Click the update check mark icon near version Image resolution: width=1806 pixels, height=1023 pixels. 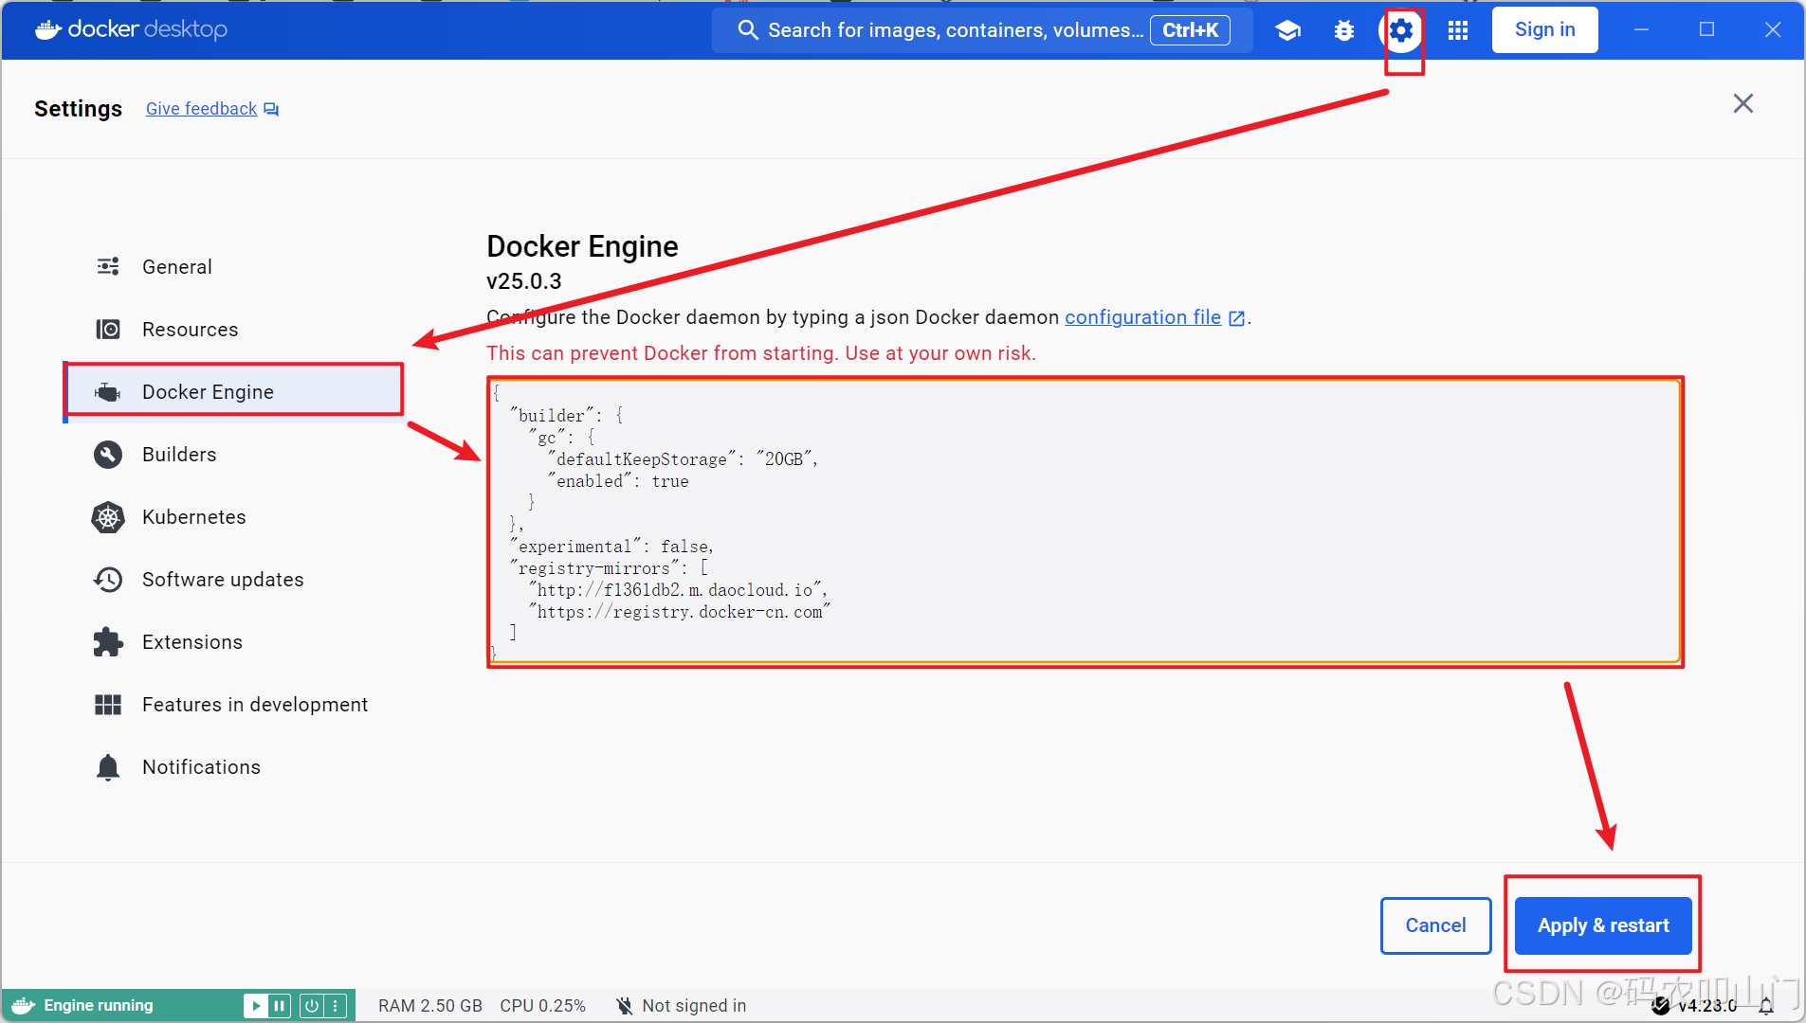[x=1660, y=1006]
